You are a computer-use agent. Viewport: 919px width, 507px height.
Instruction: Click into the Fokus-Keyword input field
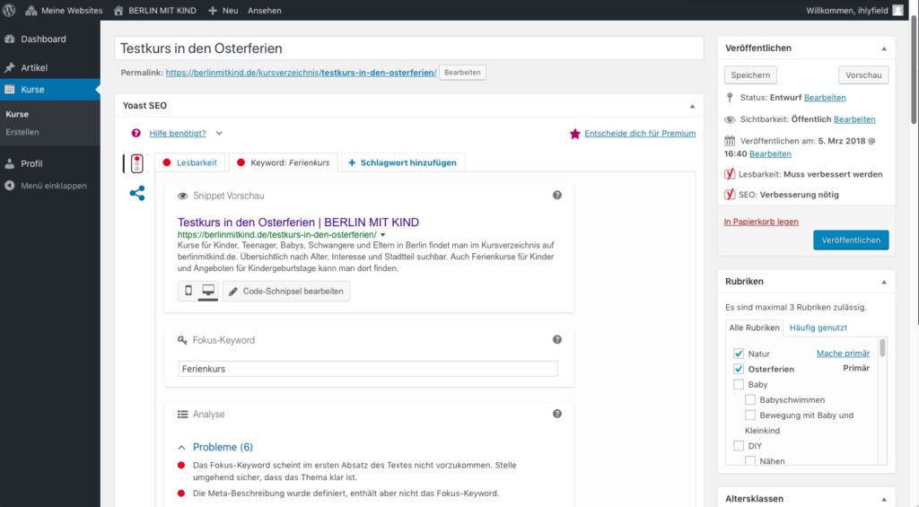click(367, 369)
